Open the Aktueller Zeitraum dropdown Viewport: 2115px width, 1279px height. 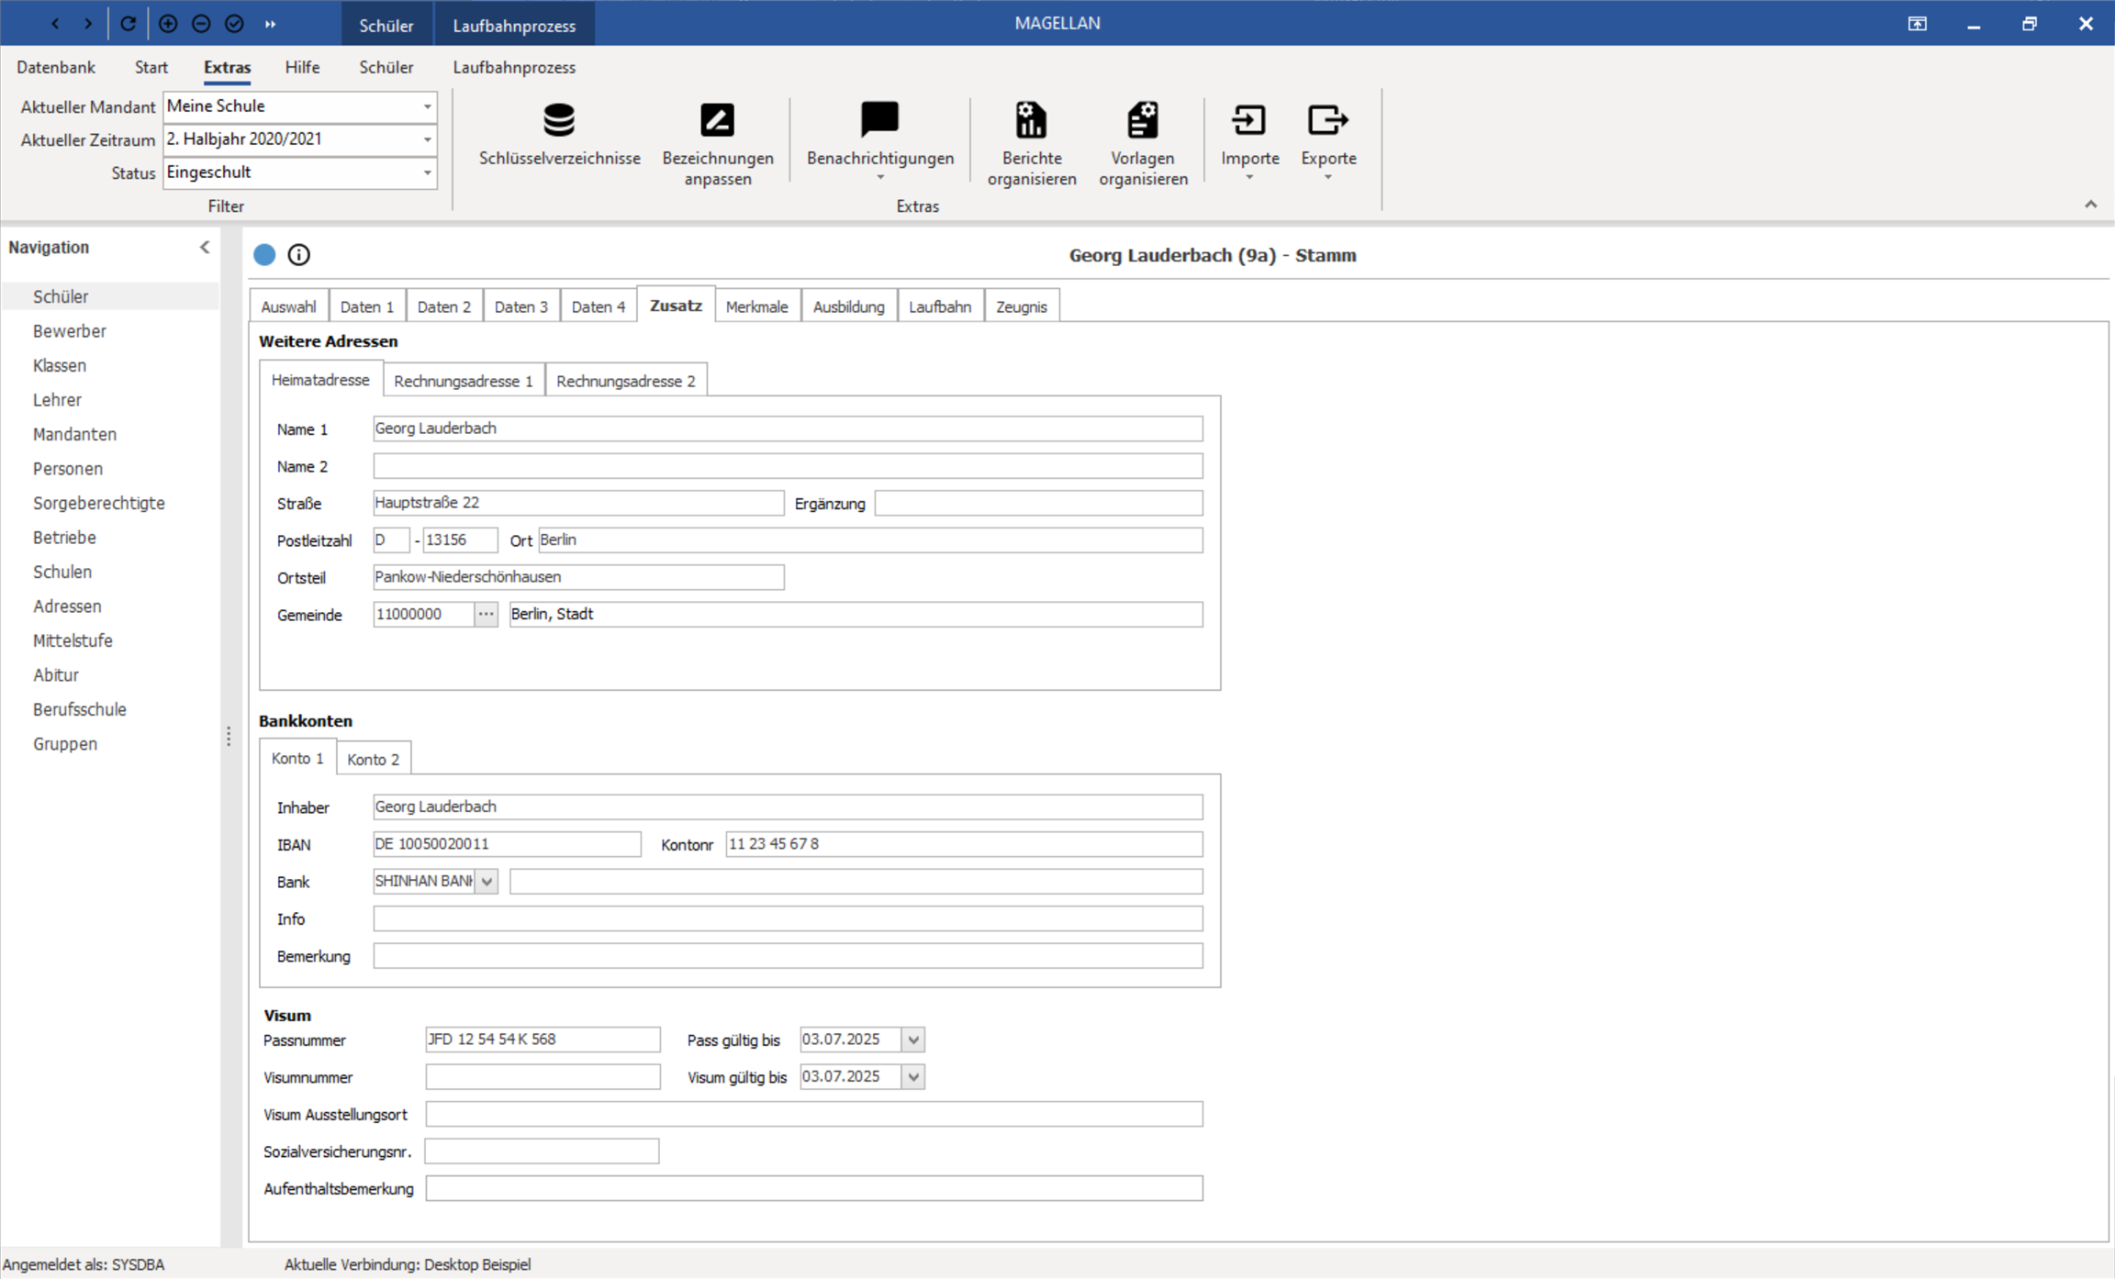(427, 139)
